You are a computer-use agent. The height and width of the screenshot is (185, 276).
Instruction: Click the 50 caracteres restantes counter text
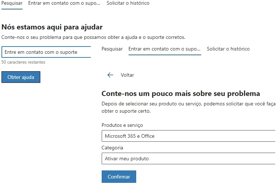pyautogui.click(x=23, y=62)
